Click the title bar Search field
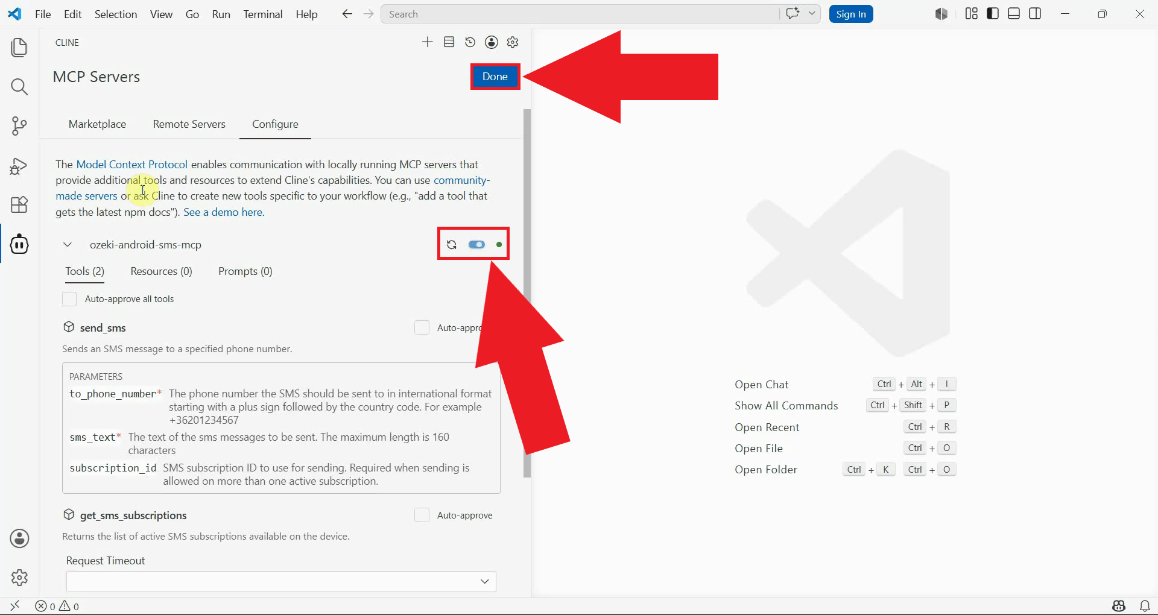The image size is (1158, 615). click(x=580, y=14)
